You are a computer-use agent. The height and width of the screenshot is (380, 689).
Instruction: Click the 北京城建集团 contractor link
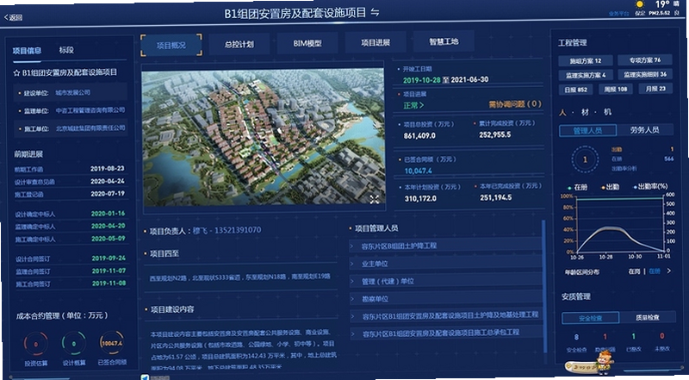pyautogui.click(x=90, y=128)
